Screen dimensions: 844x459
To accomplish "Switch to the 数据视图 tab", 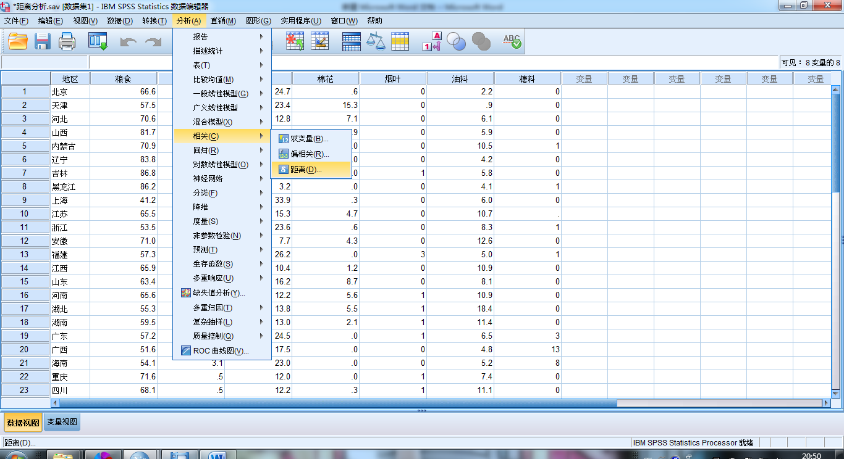I will click(23, 423).
